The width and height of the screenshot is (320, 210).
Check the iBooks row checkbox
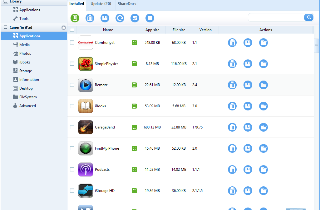click(x=72, y=106)
